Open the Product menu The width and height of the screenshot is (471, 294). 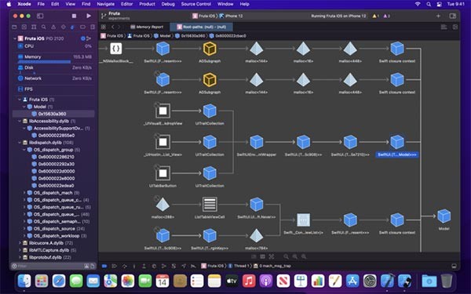point(148,4)
